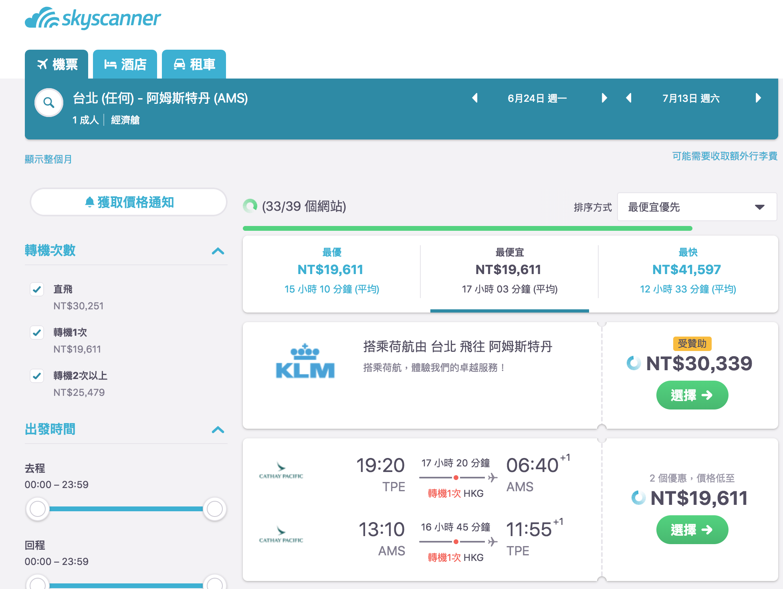Click Cathay Pacific logo on outbound flight
Screen dimensions: 783x589
(x=281, y=471)
